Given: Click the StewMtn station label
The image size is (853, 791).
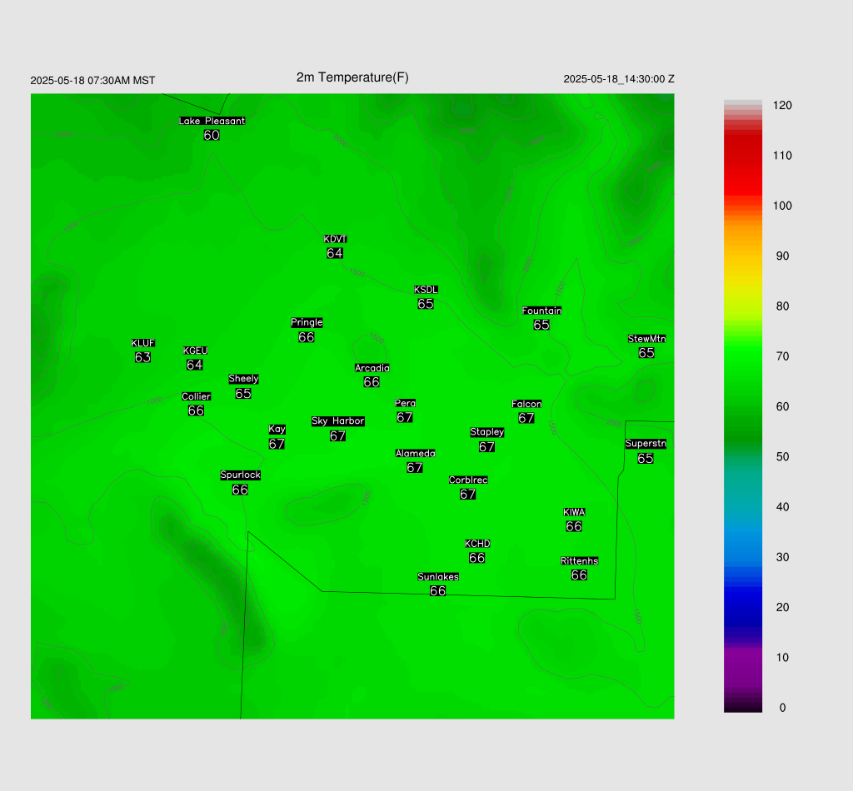Looking at the screenshot, I should point(646,339).
